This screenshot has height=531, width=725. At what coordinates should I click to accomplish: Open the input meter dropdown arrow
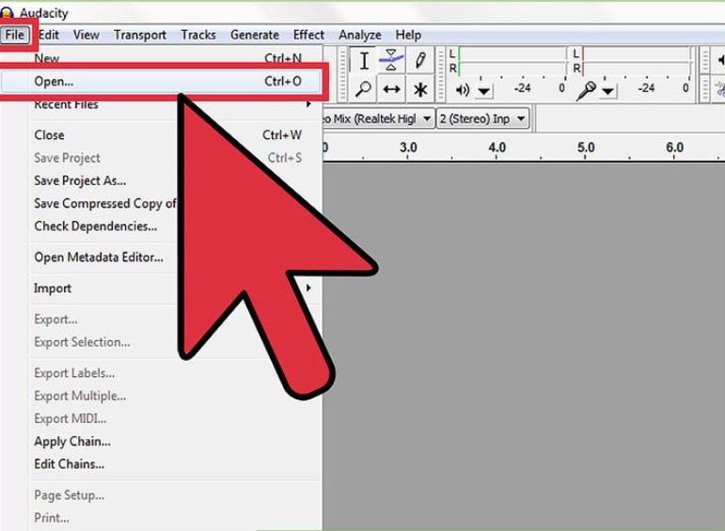coord(608,90)
